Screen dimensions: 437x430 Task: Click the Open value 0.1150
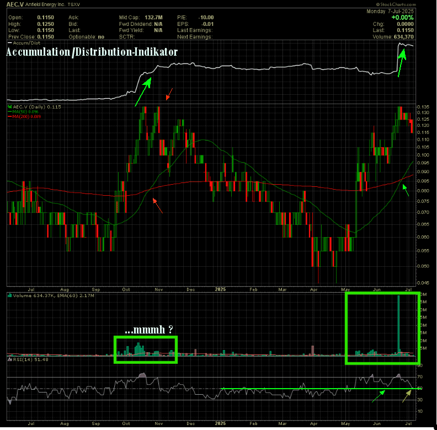point(45,18)
